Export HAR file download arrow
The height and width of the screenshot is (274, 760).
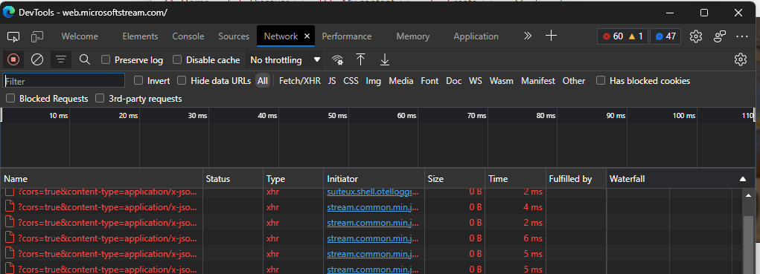pyautogui.click(x=385, y=60)
